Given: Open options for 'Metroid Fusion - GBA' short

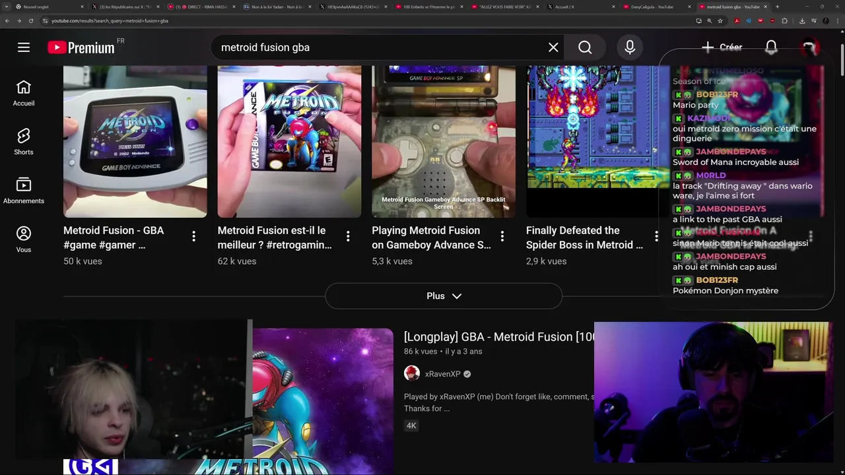Looking at the screenshot, I should [x=193, y=236].
